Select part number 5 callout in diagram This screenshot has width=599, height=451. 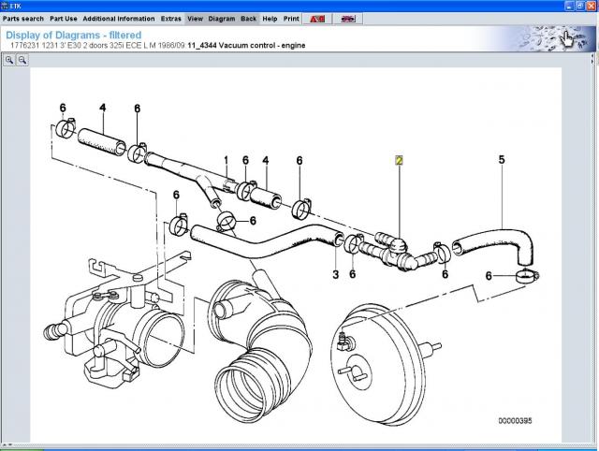(502, 161)
